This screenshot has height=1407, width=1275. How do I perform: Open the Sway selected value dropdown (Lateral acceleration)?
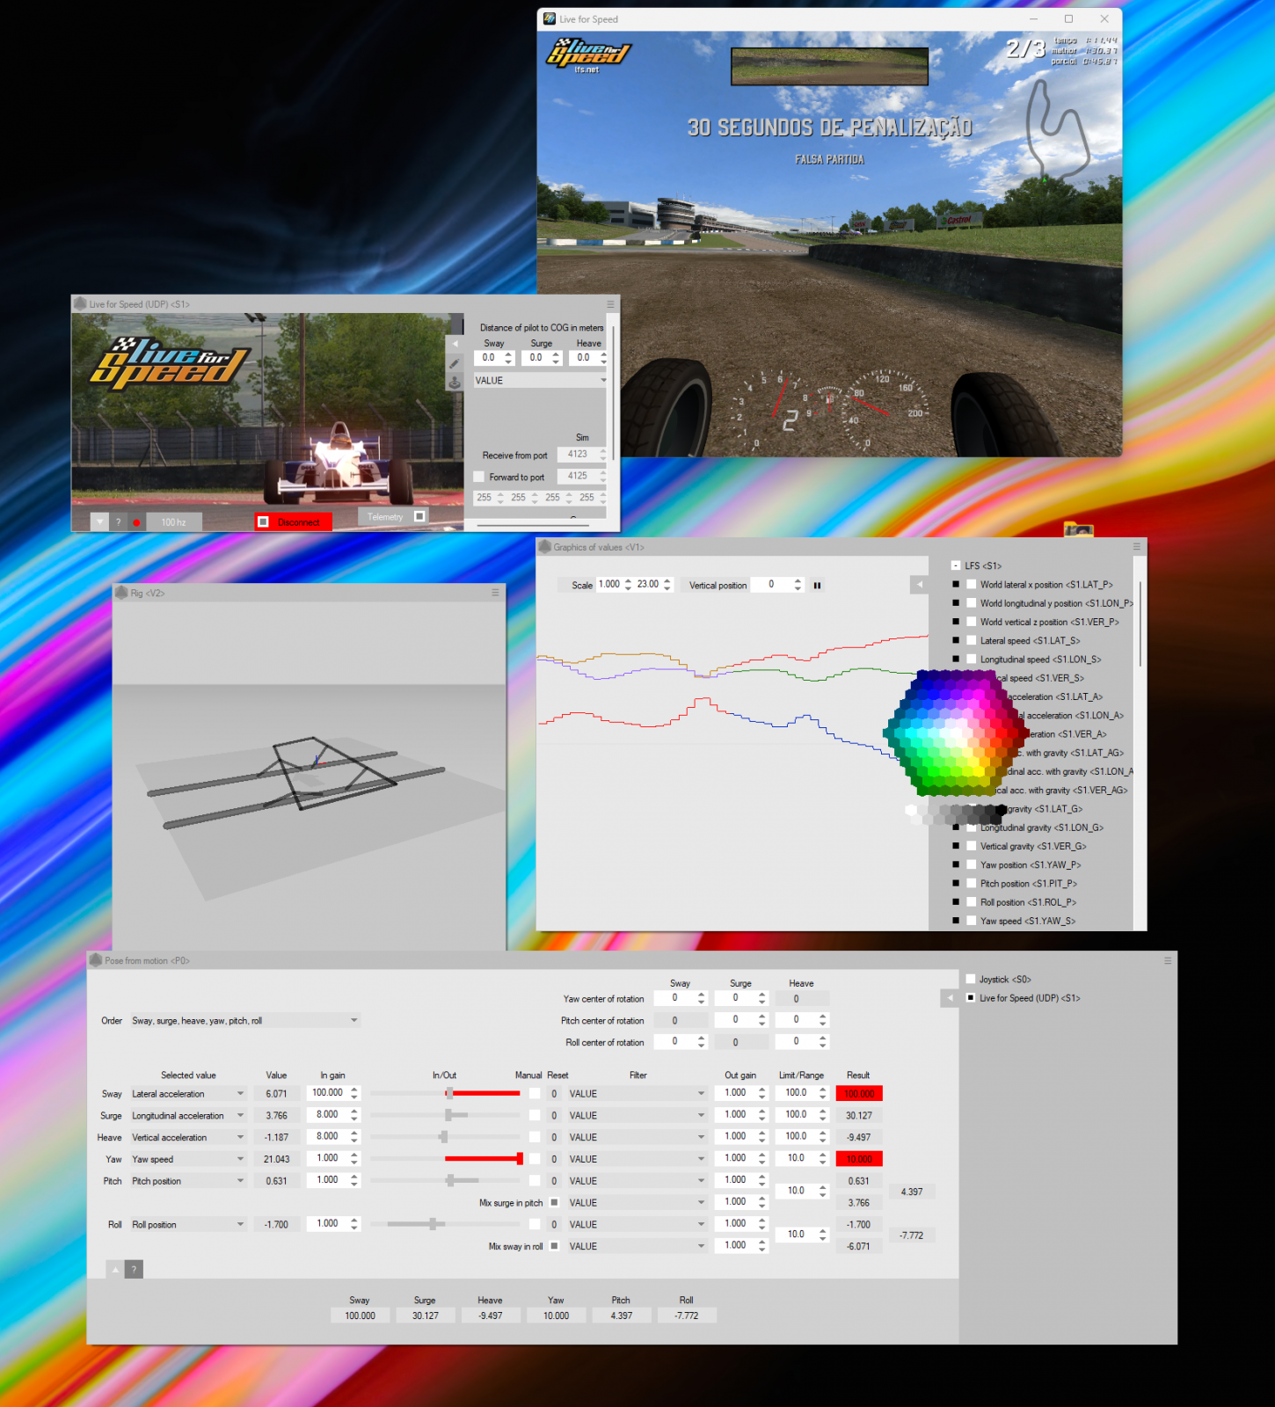pos(188,1094)
